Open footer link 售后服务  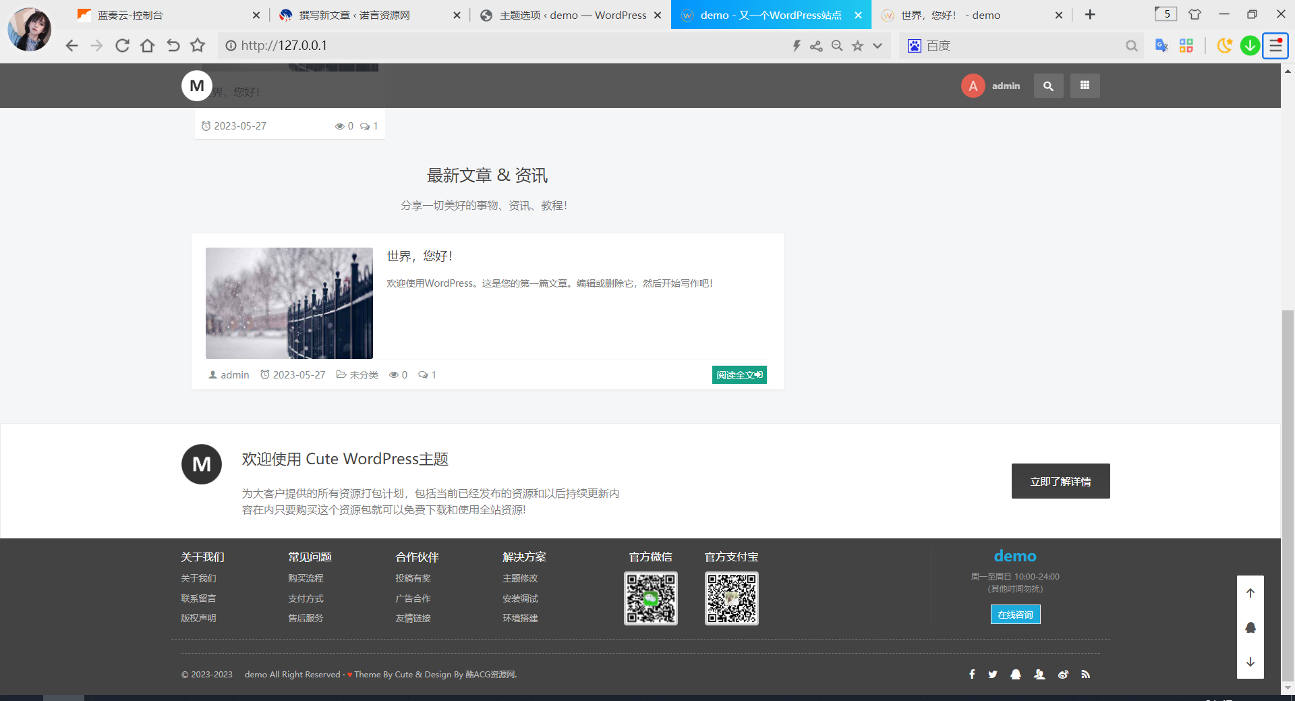click(x=306, y=618)
